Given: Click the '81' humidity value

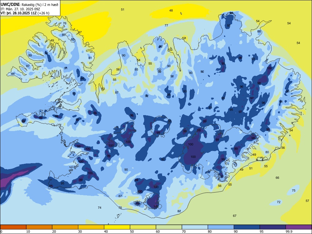Looking at the screenshot, I should [90, 58].
